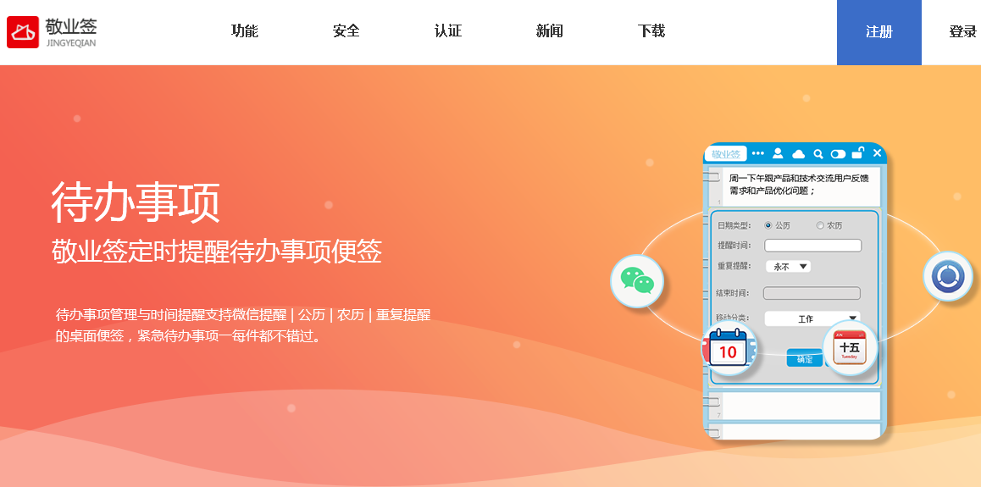Image resolution: width=981 pixels, height=487 pixels.
Task: Open the 重复提醒 永不 dropdown
Action: point(789,266)
